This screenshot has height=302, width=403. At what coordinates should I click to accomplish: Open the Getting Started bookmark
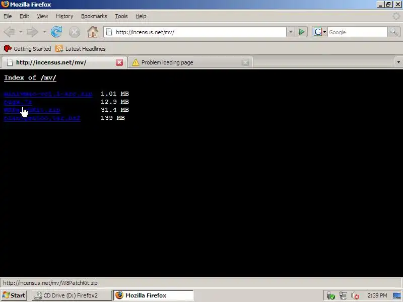pos(27,49)
